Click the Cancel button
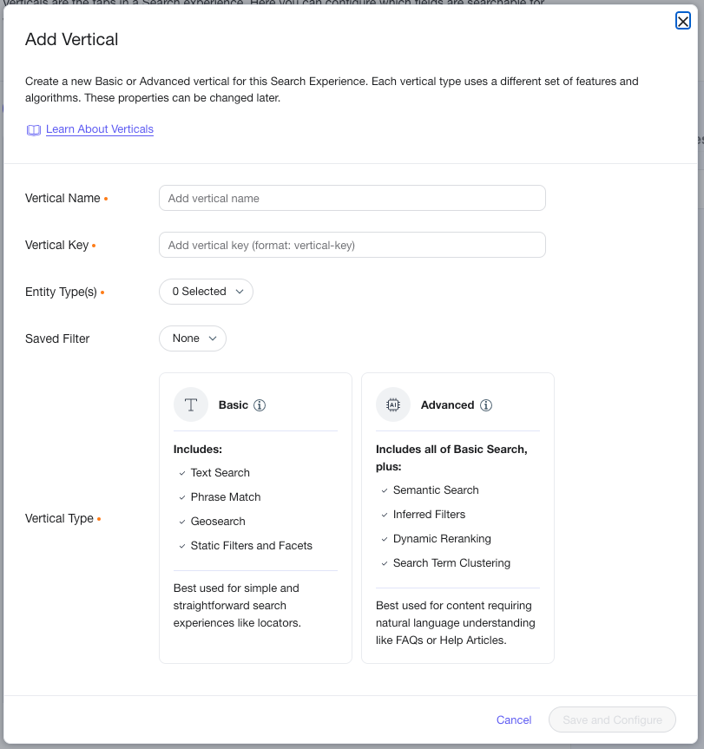The height and width of the screenshot is (749, 704). [513, 719]
